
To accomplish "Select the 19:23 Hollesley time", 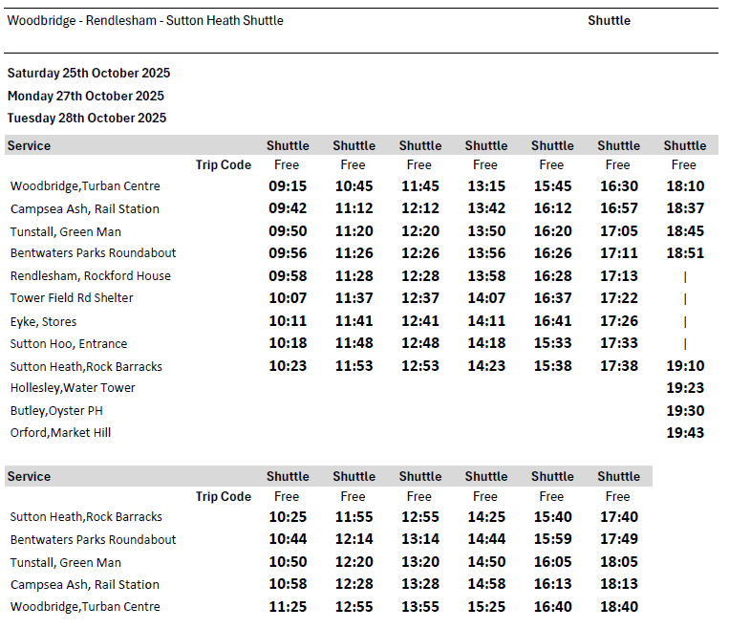I will pyautogui.click(x=684, y=388).
